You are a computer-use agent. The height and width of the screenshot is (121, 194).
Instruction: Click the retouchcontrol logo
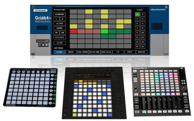click(x=158, y=10)
